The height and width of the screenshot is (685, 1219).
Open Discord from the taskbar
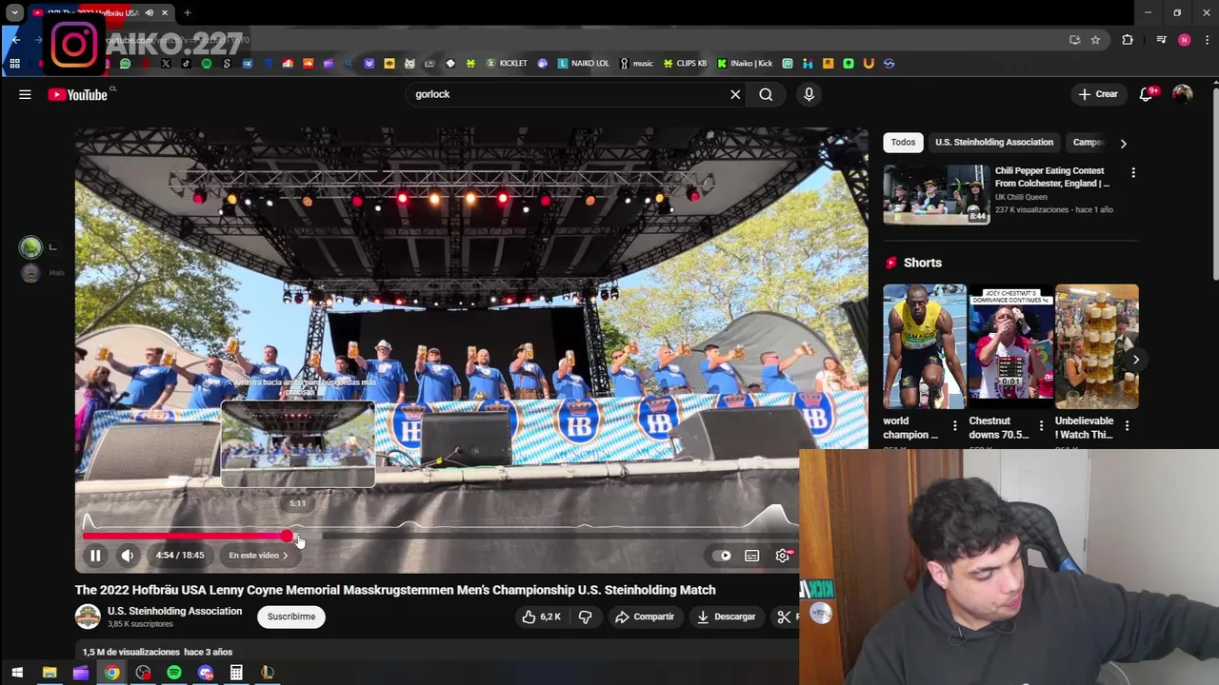point(206,673)
